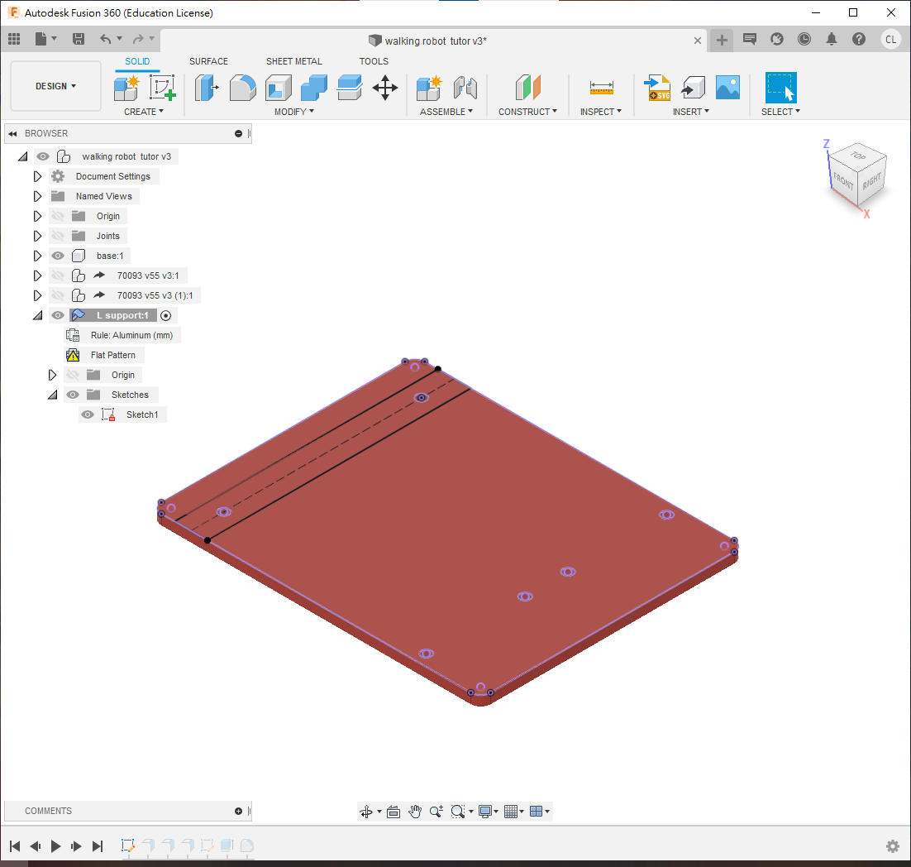This screenshot has width=911, height=867.
Task: Switch to the SURFACE tab
Action: (x=208, y=61)
